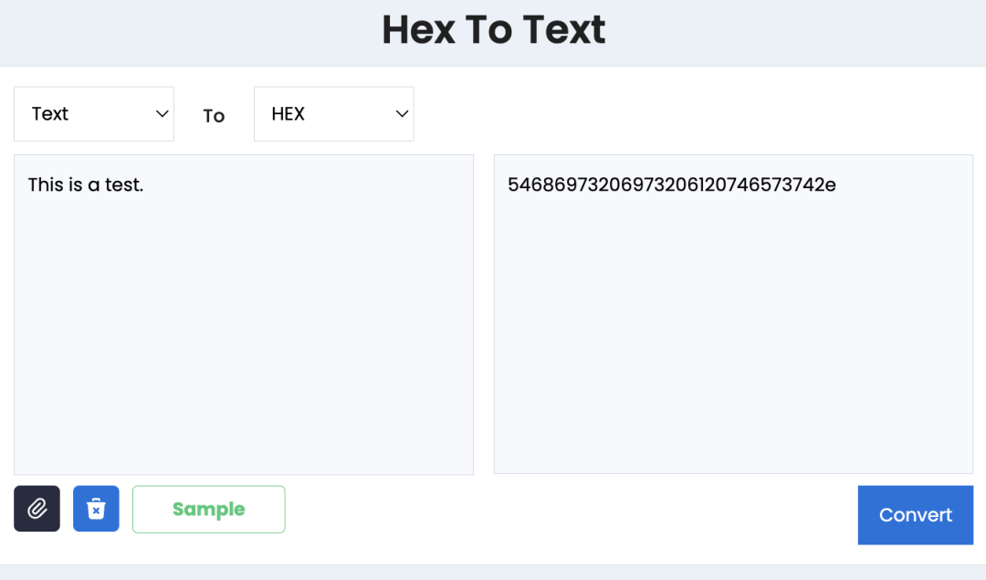Click the "This is a test." text
986x580 pixels.
[86, 185]
